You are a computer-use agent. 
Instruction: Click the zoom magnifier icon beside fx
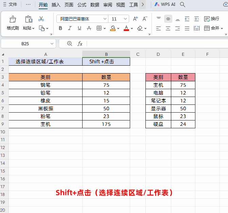[70, 44]
